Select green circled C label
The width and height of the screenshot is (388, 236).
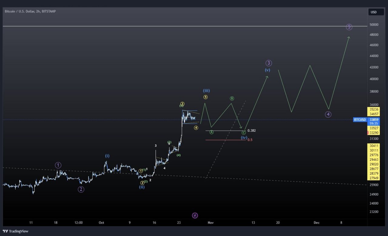click(244, 132)
